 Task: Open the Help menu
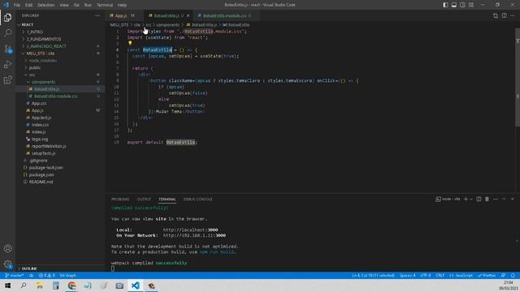[x=122, y=5]
